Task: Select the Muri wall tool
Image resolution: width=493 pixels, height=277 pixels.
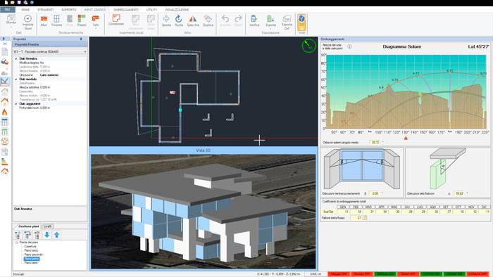Action: [44, 21]
